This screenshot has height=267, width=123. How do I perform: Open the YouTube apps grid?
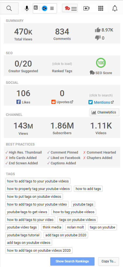point(101,8)
